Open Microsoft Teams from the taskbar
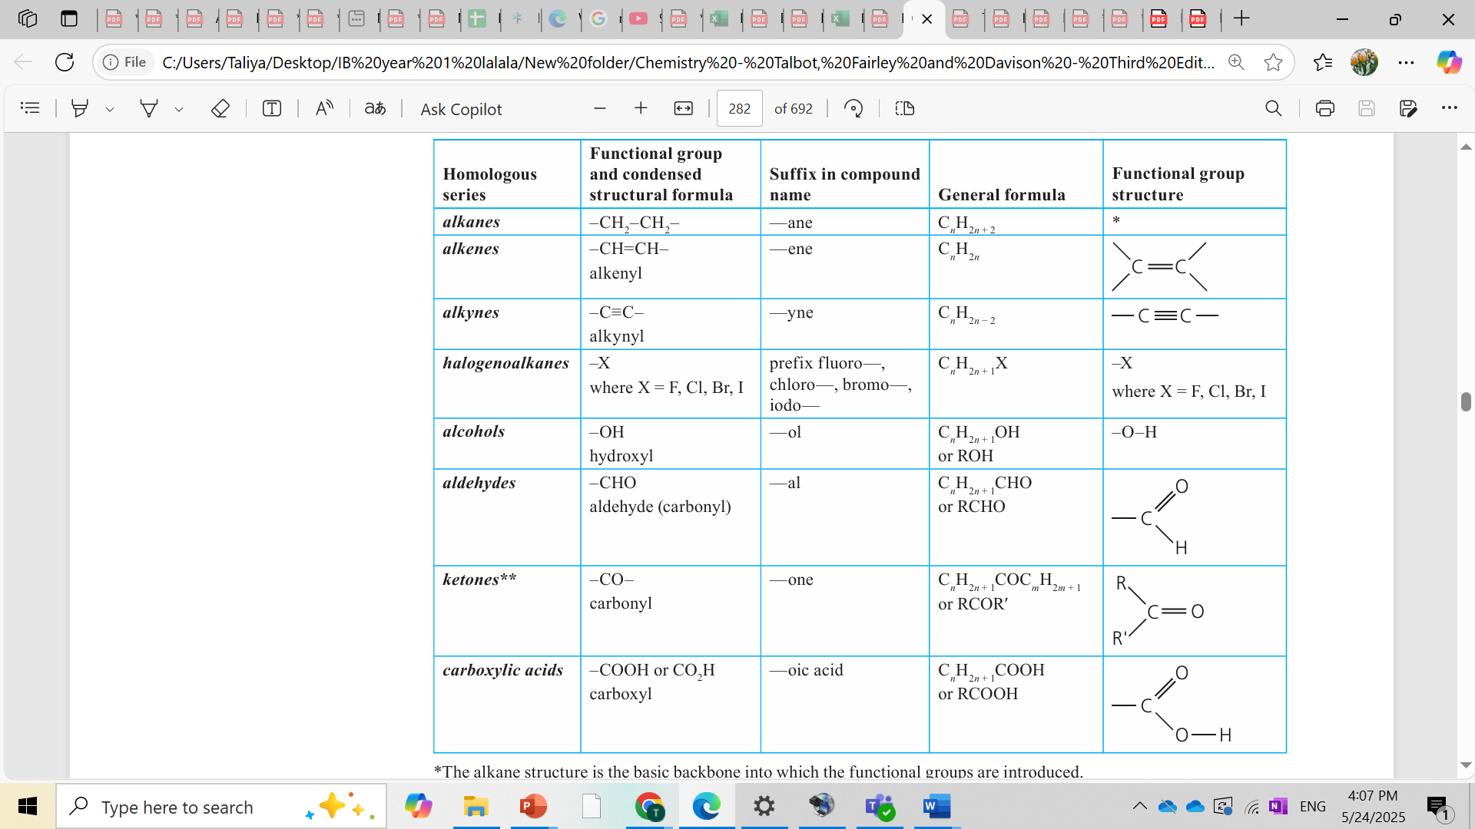 point(880,806)
